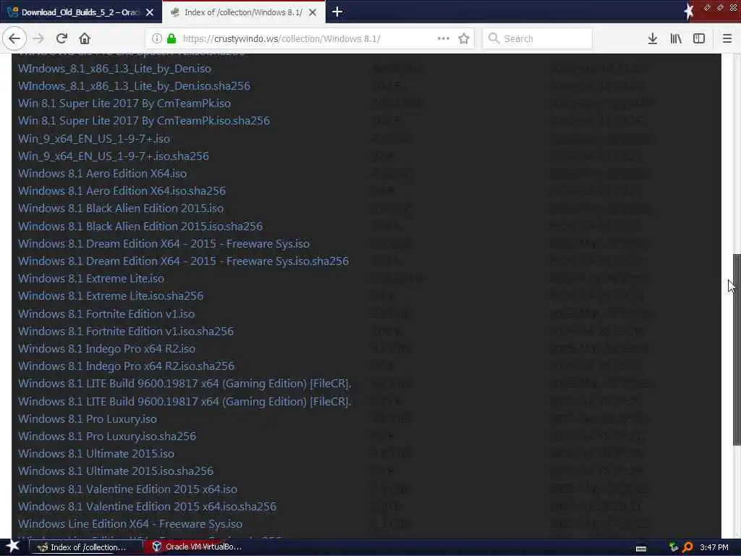Image resolution: width=741 pixels, height=556 pixels.
Task: Download Windows 8.1 Indego Pro x64 R2.iso
Action: coord(107,350)
